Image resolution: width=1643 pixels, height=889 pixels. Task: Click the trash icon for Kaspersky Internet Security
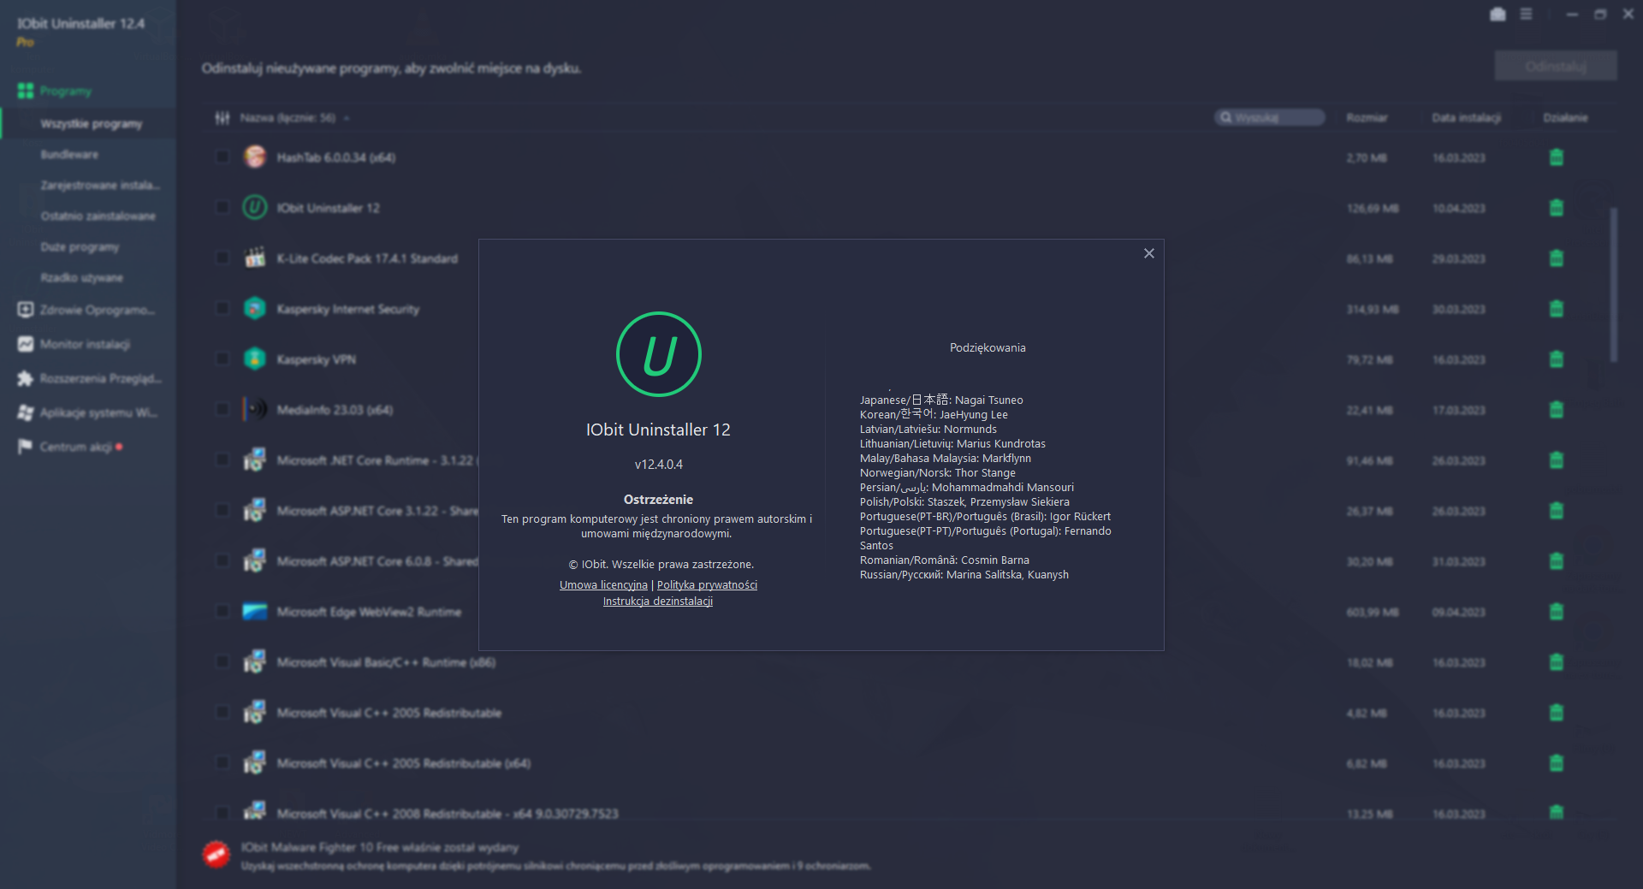click(1557, 309)
